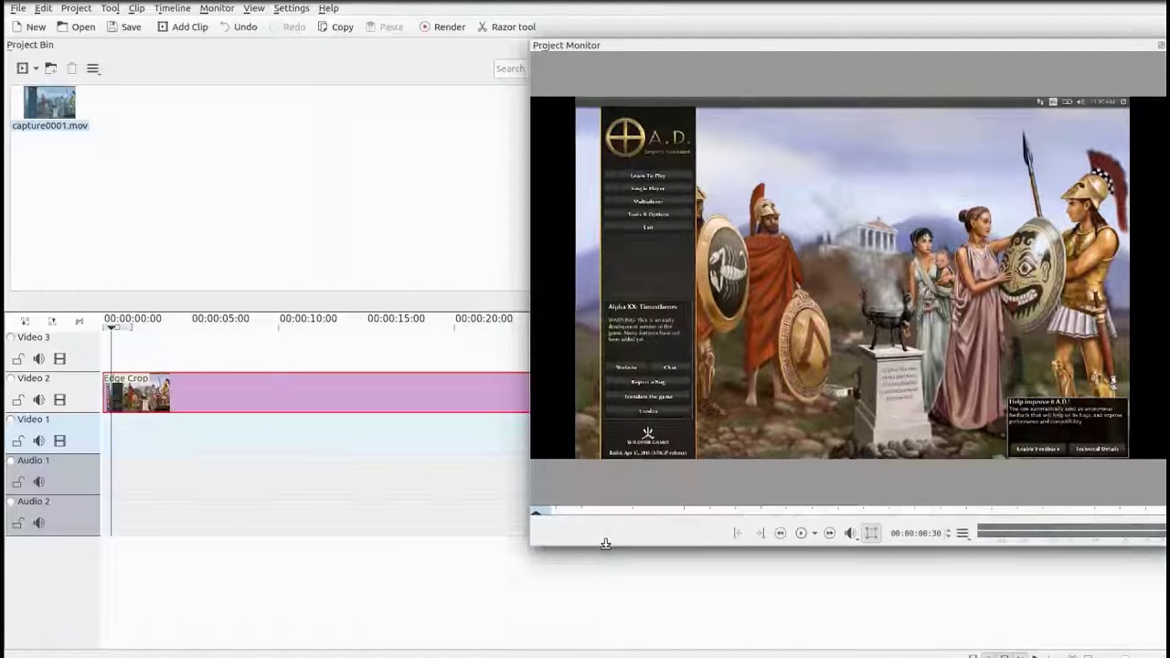This screenshot has height=658, width=1170.
Task: Toggle the lock on Audio 2 track
Action: coord(18,524)
